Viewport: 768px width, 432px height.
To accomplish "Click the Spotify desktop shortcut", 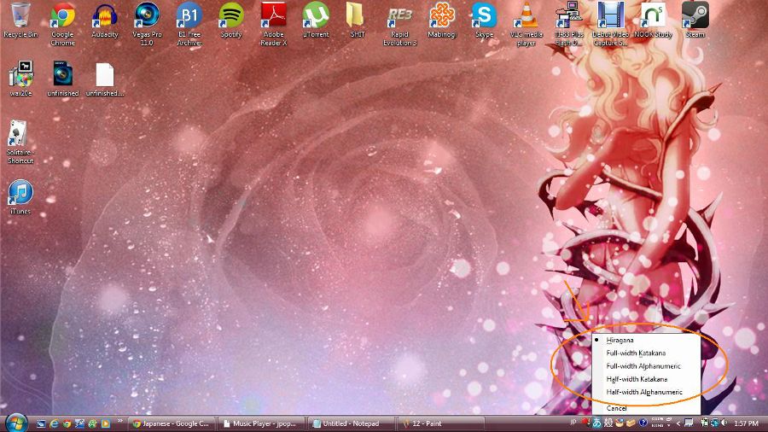I will pos(230,17).
